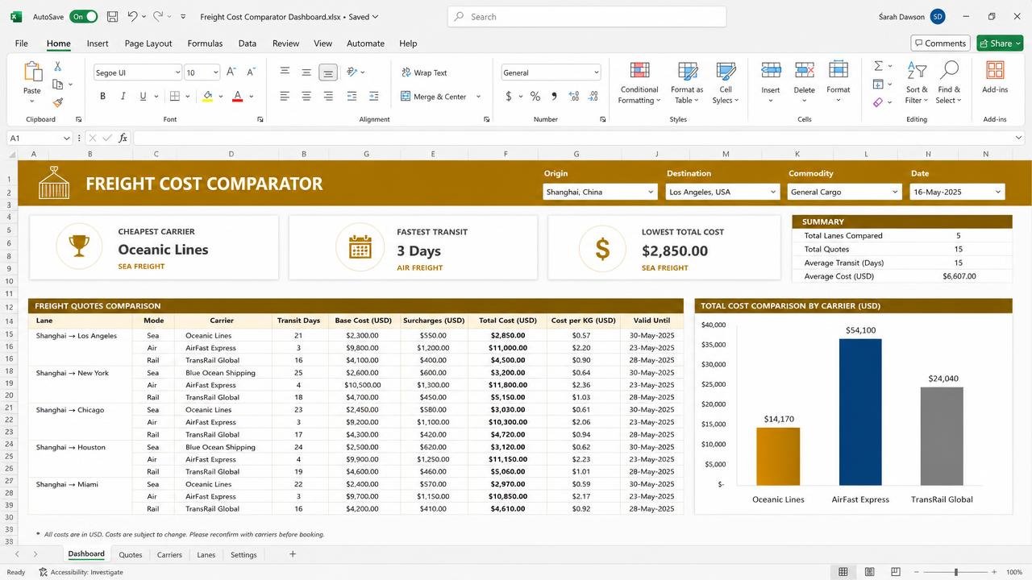Image resolution: width=1032 pixels, height=580 pixels.
Task: Toggle Bottom Align in the Alignment group
Action: pyautogui.click(x=328, y=72)
